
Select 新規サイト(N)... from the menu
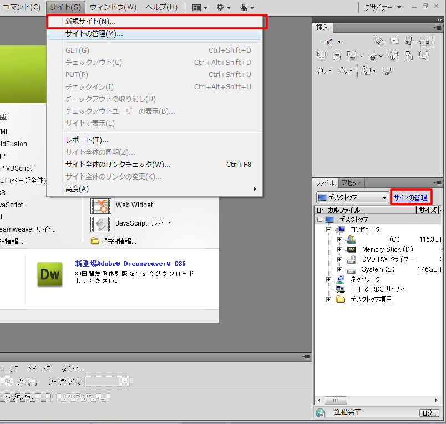coord(91,22)
